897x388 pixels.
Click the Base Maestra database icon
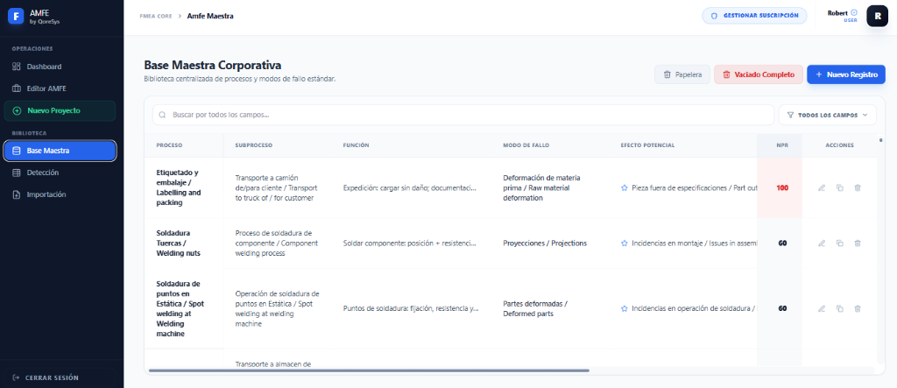pyautogui.click(x=16, y=151)
